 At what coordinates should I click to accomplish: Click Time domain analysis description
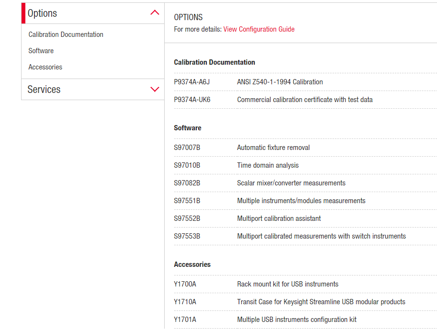click(268, 165)
